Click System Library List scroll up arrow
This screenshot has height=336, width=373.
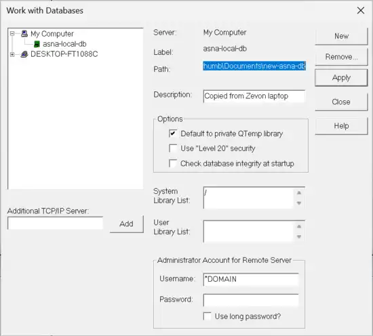299,192
